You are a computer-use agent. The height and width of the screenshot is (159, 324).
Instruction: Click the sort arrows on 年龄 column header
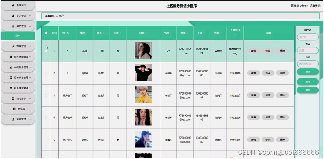coord(171,33)
